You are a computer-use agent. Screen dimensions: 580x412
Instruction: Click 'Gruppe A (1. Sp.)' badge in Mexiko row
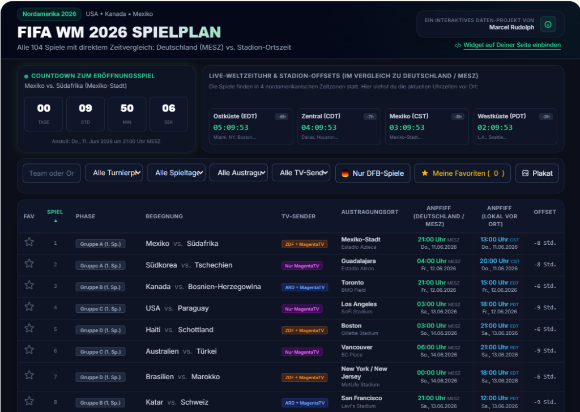[100, 244]
